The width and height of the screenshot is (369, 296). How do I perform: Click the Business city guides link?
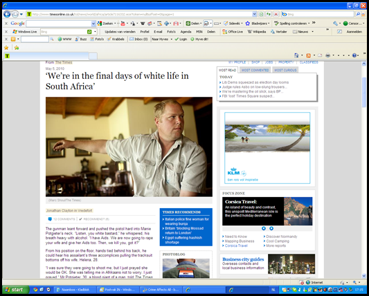coord(243,259)
